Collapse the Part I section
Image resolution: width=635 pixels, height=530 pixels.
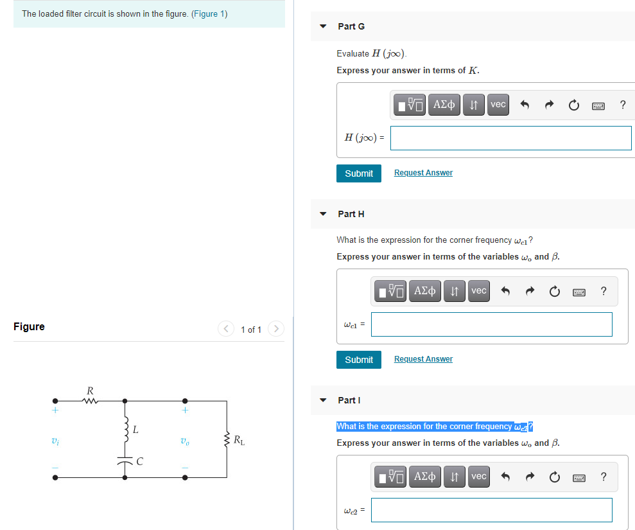coord(322,400)
